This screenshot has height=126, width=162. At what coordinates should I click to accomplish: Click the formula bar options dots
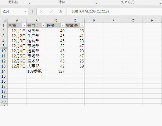tap(32, 11)
